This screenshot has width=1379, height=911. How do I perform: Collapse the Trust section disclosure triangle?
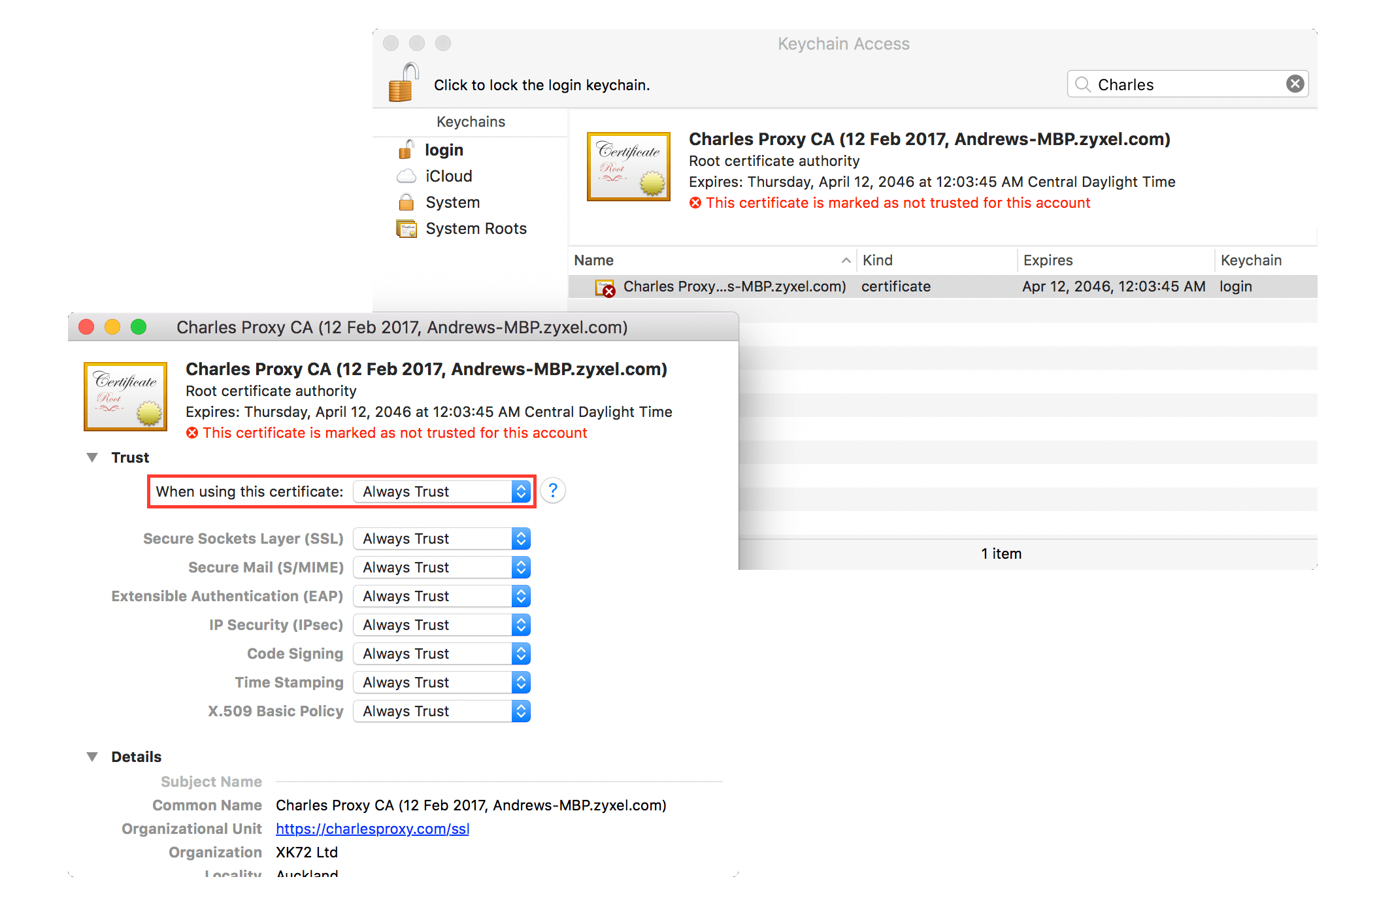point(92,457)
